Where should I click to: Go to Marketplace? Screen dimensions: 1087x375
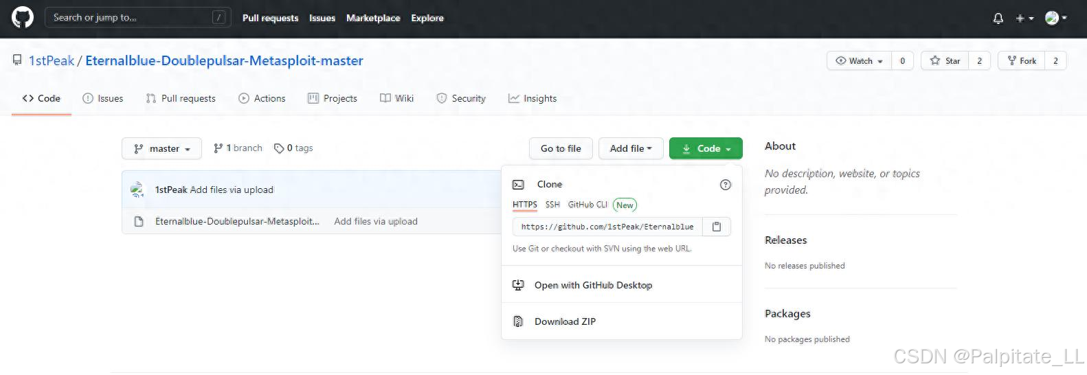373,18
